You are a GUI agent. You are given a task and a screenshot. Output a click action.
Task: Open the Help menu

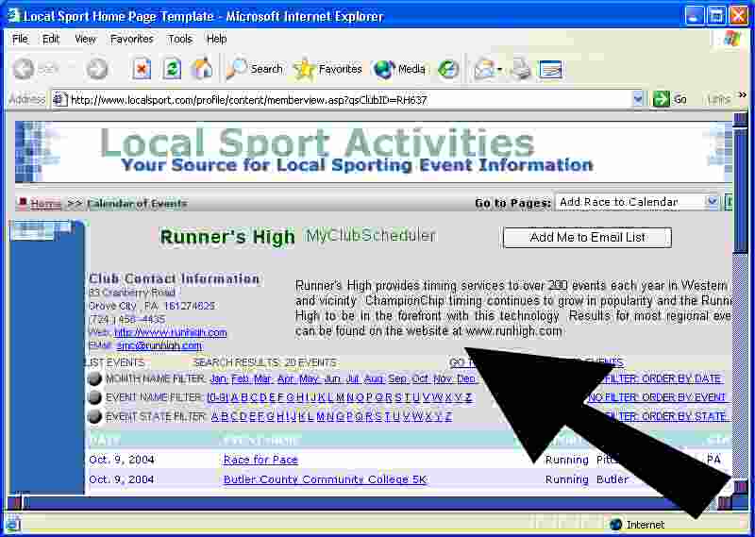(217, 39)
